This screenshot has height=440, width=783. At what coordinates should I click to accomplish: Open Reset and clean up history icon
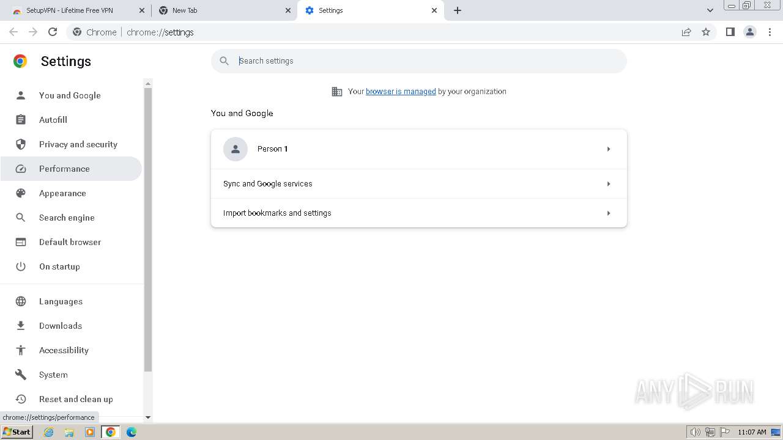click(x=21, y=399)
